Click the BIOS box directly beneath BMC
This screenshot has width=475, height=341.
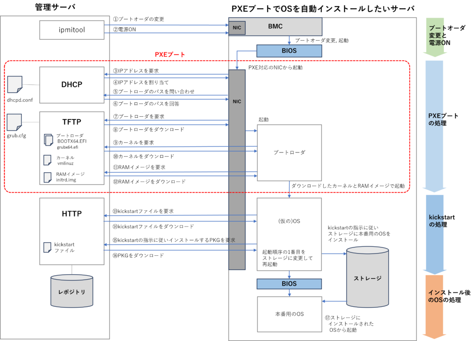point(289,51)
